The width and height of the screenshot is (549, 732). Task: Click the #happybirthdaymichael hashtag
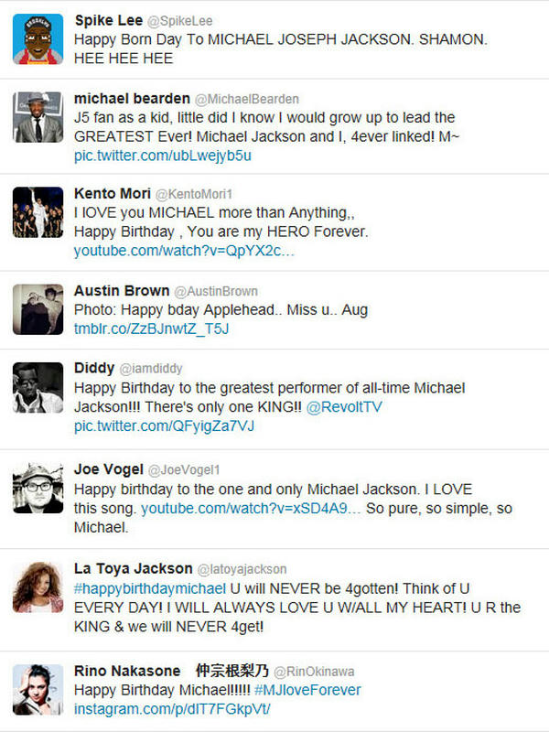point(150,587)
